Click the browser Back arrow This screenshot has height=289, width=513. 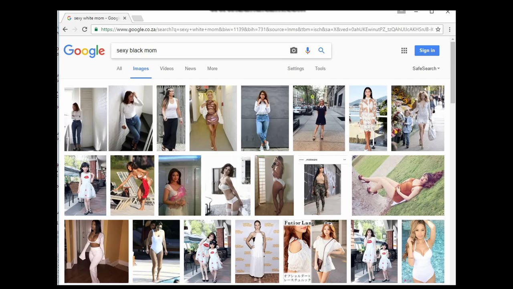pyautogui.click(x=65, y=29)
